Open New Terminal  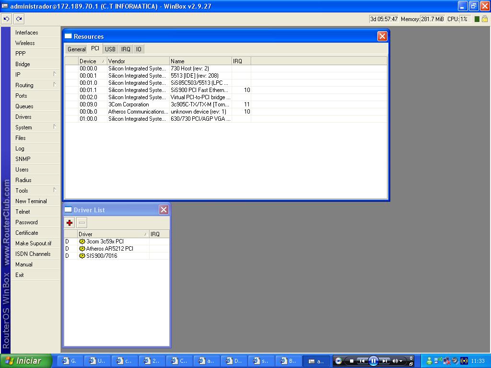coord(35,201)
